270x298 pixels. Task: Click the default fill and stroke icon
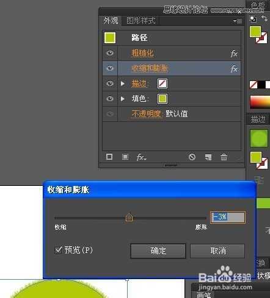tap(253, 19)
